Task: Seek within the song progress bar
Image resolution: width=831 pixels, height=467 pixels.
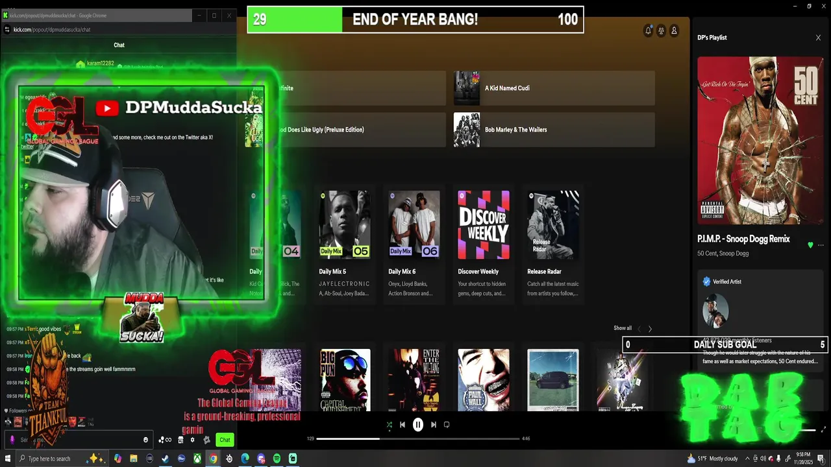Action: pyautogui.click(x=417, y=438)
